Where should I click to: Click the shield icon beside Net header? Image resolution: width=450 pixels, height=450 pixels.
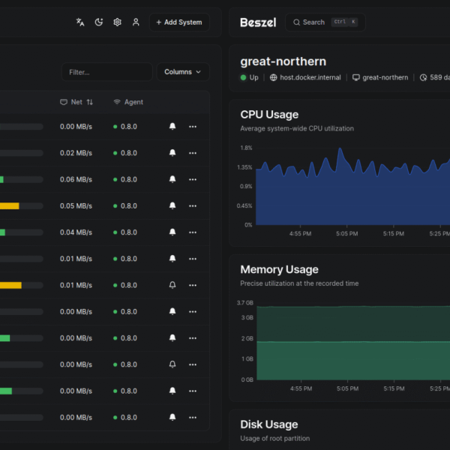click(64, 102)
